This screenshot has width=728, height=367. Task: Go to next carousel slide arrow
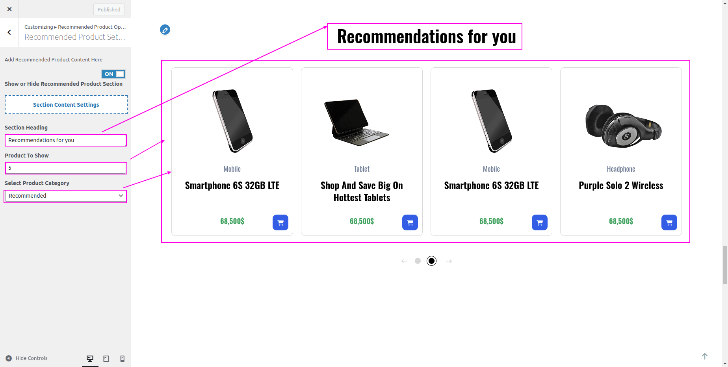point(449,261)
